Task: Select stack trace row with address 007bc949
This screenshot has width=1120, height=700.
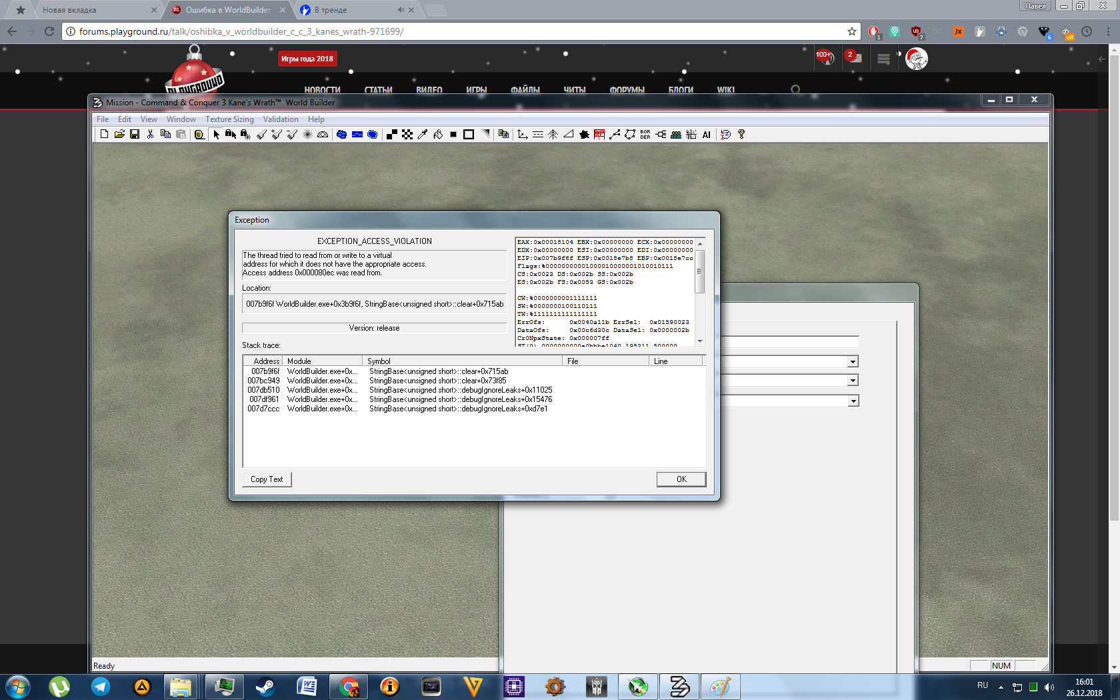Action: [x=474, y=381]
